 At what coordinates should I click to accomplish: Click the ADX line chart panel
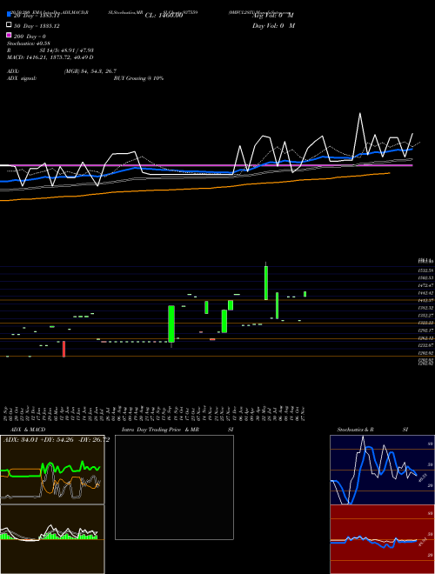52,470
